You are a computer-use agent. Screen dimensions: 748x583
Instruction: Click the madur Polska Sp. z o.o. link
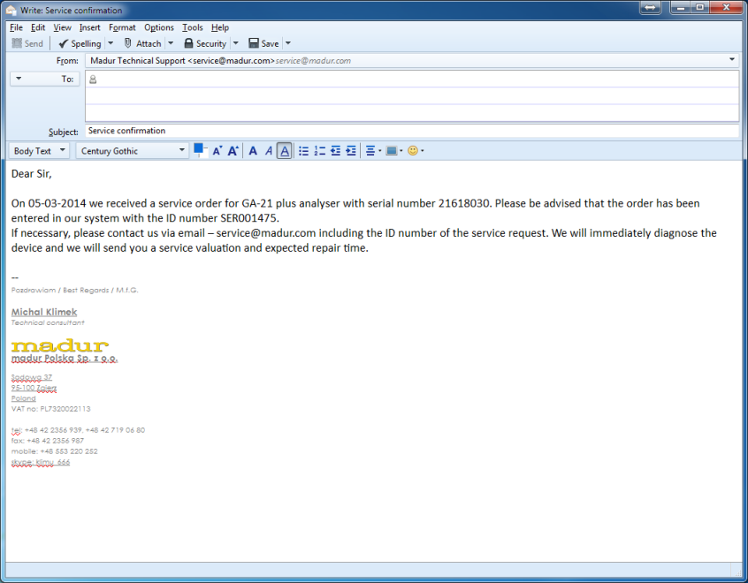pos(65,358)
